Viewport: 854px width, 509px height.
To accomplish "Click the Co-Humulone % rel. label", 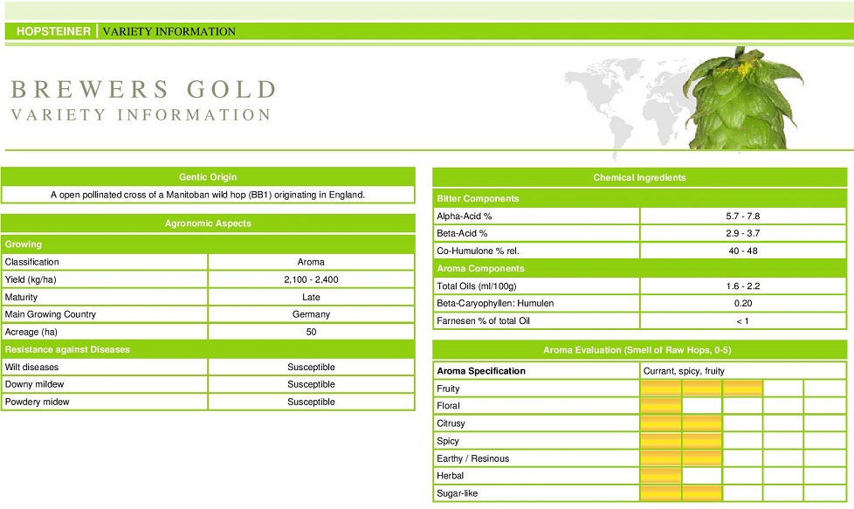I will [x=478, y=251].
